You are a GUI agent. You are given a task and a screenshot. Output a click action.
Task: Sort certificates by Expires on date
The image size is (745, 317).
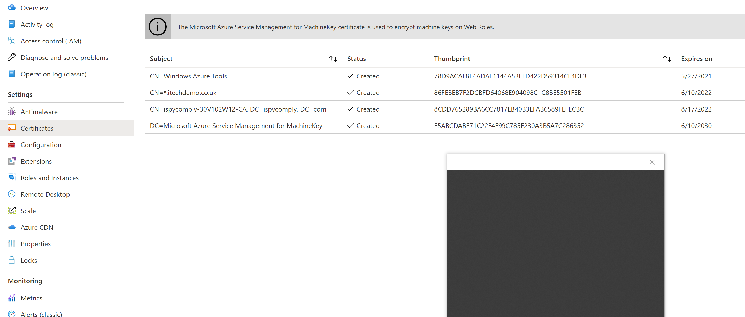667,58
